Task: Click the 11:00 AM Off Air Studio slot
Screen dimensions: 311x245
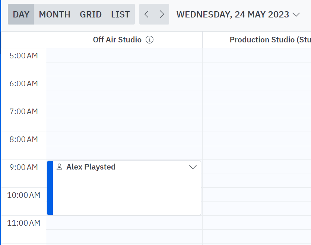Action: pyautogui.click(x=124, y=223)
